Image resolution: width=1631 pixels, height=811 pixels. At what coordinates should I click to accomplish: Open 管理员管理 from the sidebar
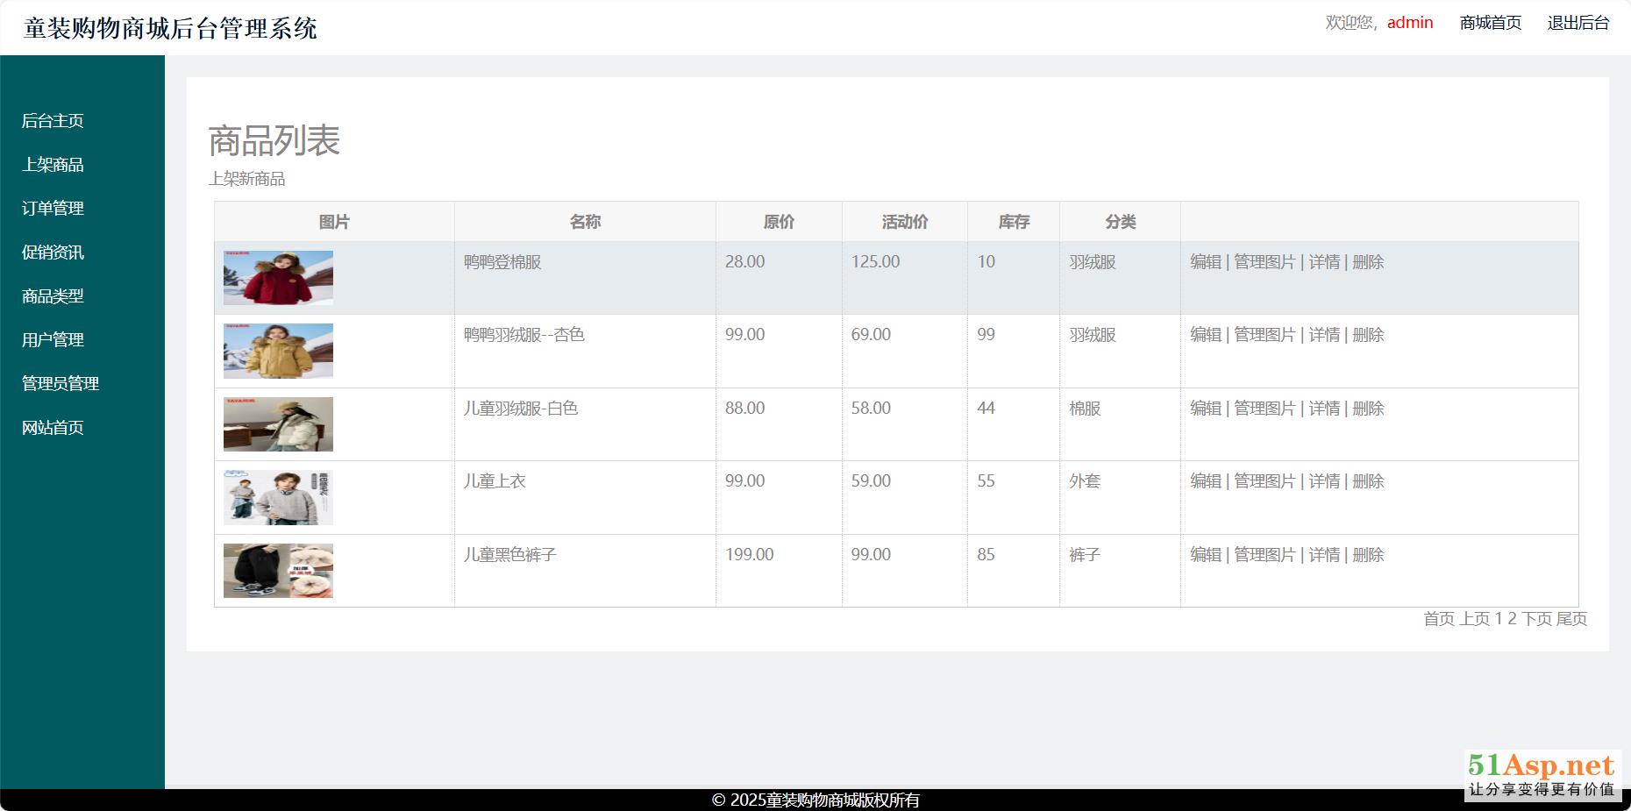tap(60, 384)
